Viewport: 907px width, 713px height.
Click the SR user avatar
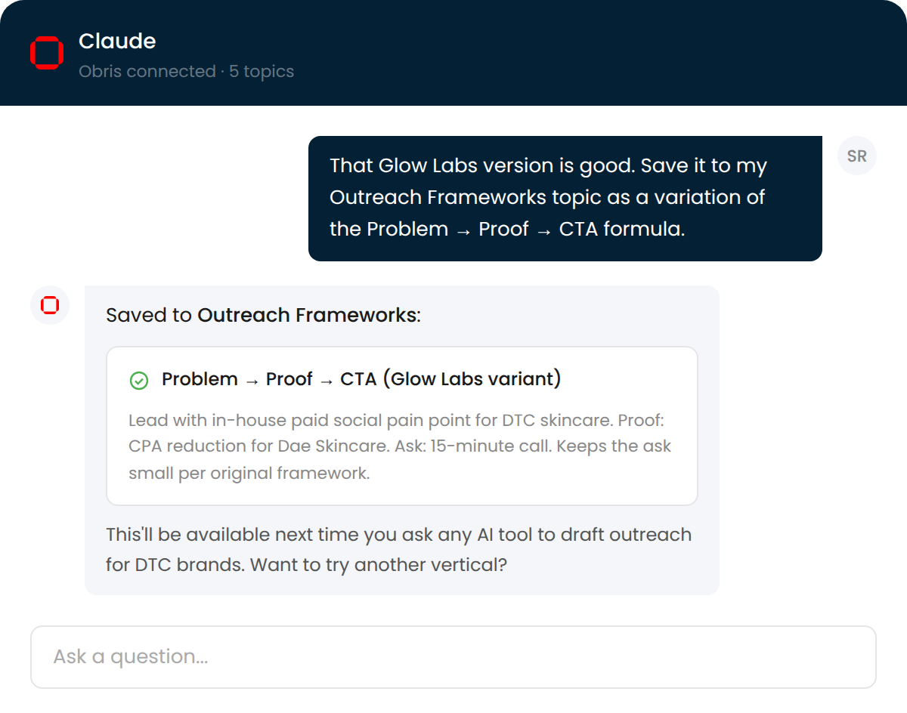coord(856,156)
